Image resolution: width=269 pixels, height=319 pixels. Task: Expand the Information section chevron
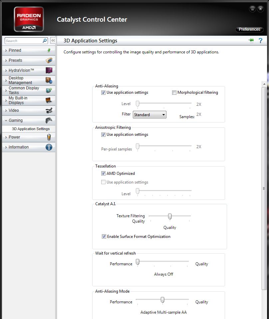coord(6,147)
